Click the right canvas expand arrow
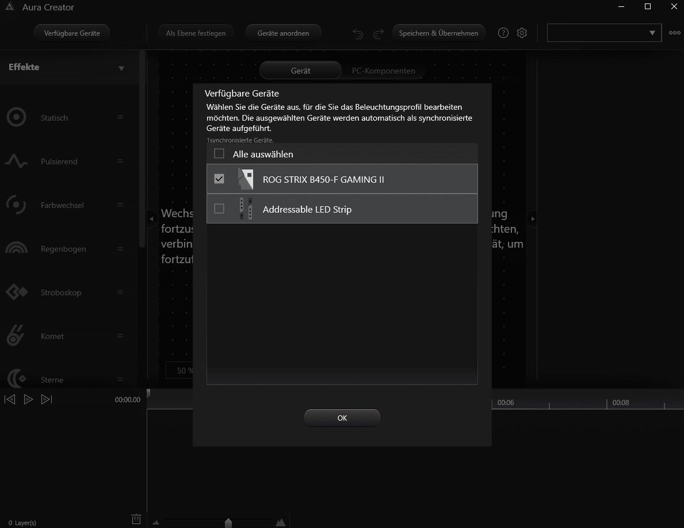Viewport: 684px width, 528px height. tap(533, 219)
